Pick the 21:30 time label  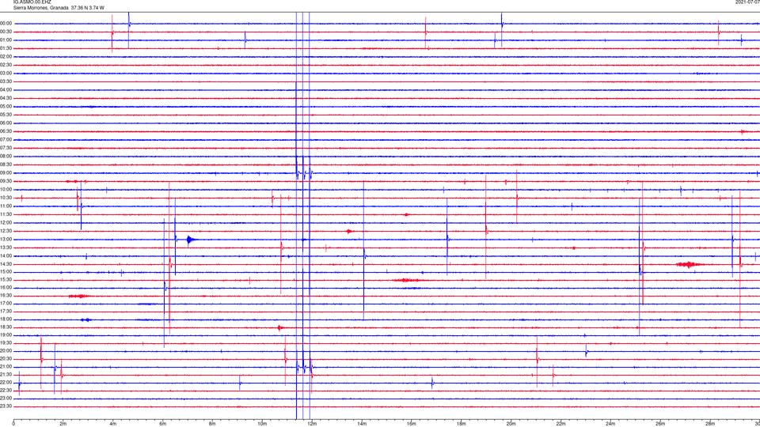point(6,375)
